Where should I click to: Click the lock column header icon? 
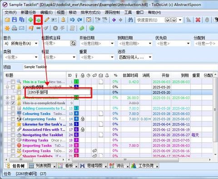point(83,75)
